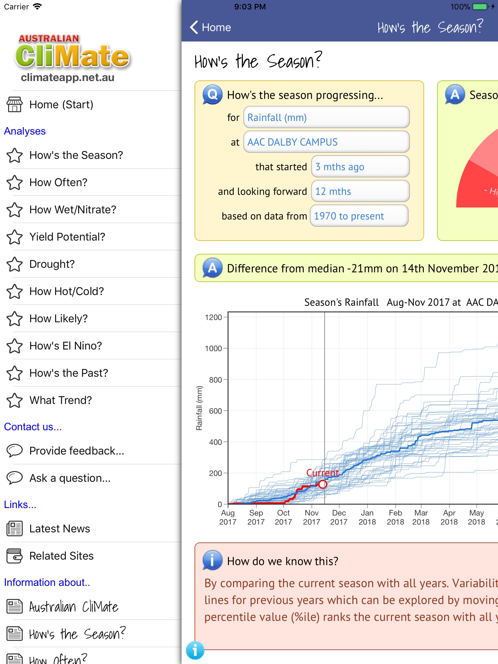Open the Rainfall (mm) variable selector
The image size is (498, 664).
point(326,117)
